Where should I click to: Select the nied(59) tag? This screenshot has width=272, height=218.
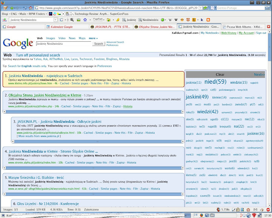(x=215, y=81)
